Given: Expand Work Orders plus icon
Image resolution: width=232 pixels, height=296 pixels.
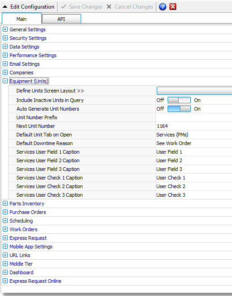Looking at the screenshot, I should click(5, 229).
